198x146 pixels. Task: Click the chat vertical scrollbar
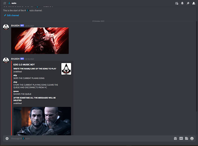[197, 66]
